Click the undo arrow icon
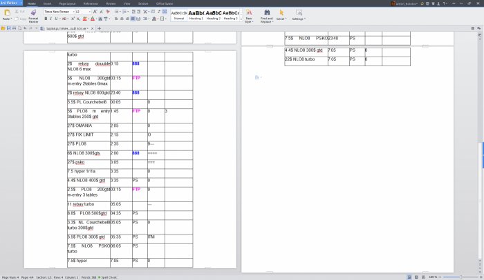Image resolution: width=484 pixels, height=280 pixels. [x=25, y=28]
